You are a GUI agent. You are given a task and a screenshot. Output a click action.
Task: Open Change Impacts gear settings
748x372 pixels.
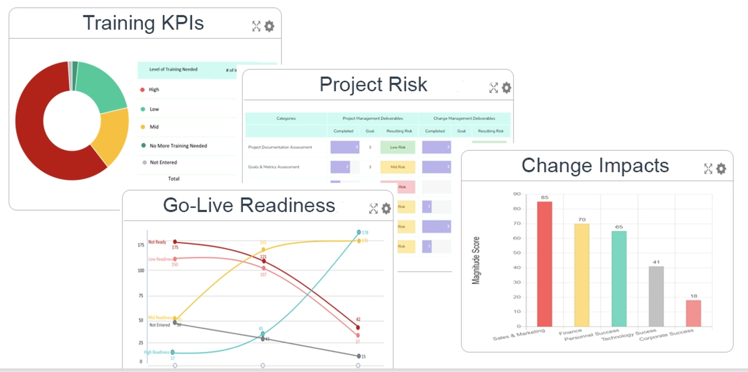(721, 169)
